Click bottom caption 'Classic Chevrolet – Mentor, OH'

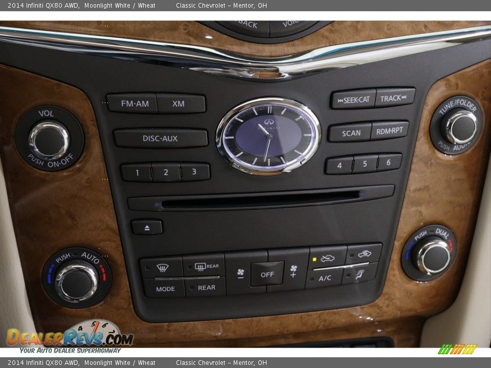click(x=221, y=363)
